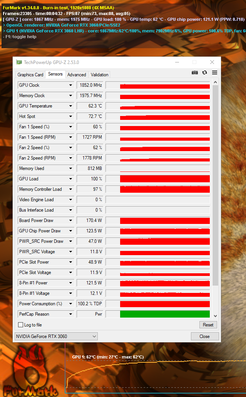
Task: Switch to the Advanced tab
Action: pyautogui.click(x=77, y=75)
